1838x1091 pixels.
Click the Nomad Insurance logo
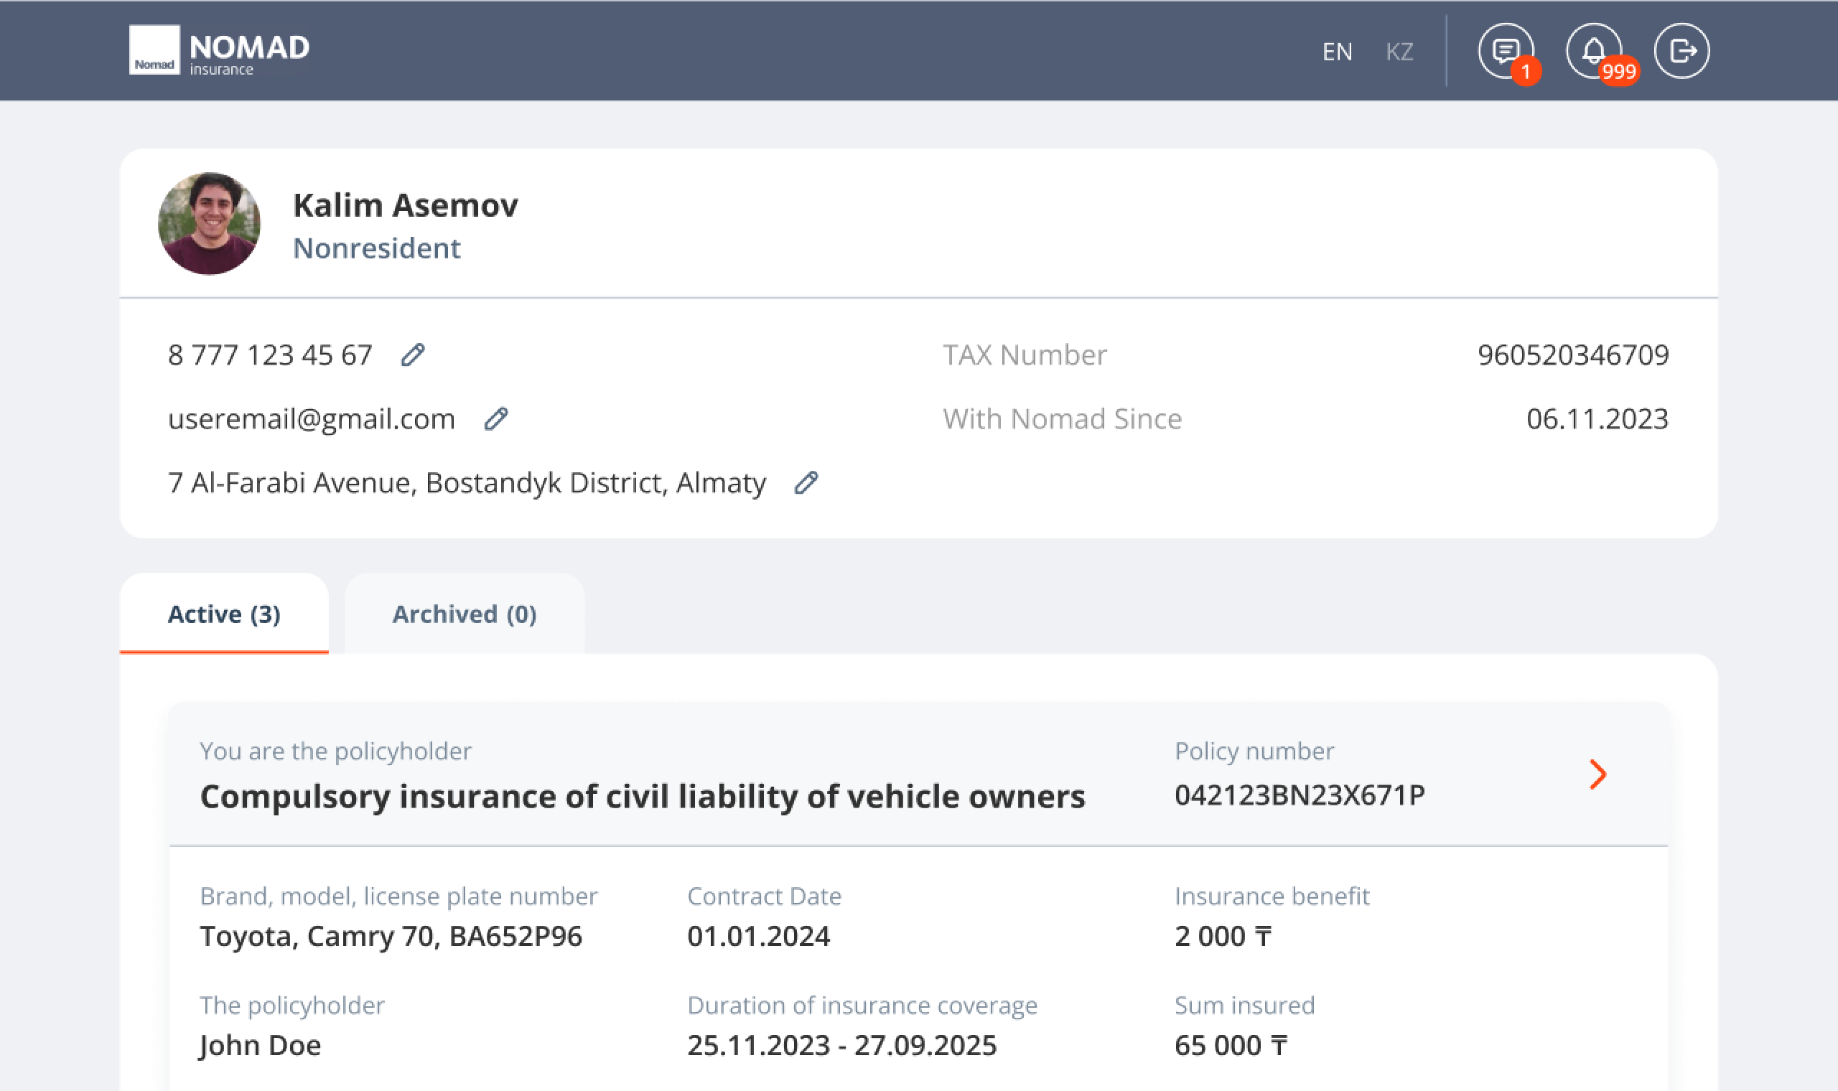[x=219, y=50]
